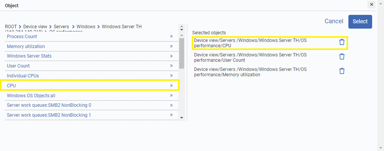Choose Windows OS Objects:all entry
The image size is (384, 151).
(x=31, y=96)
